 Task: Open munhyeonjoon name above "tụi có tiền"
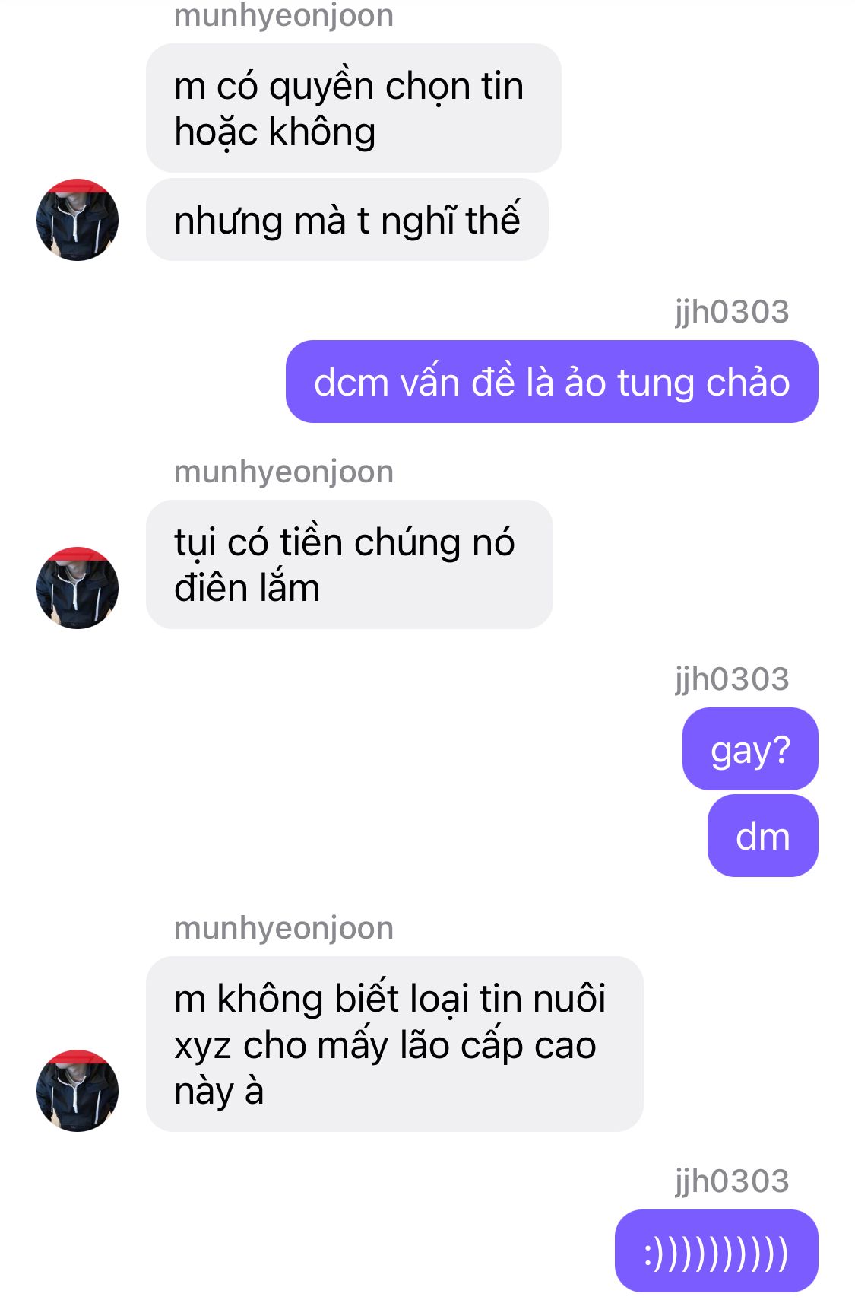(x=283, y=472)
